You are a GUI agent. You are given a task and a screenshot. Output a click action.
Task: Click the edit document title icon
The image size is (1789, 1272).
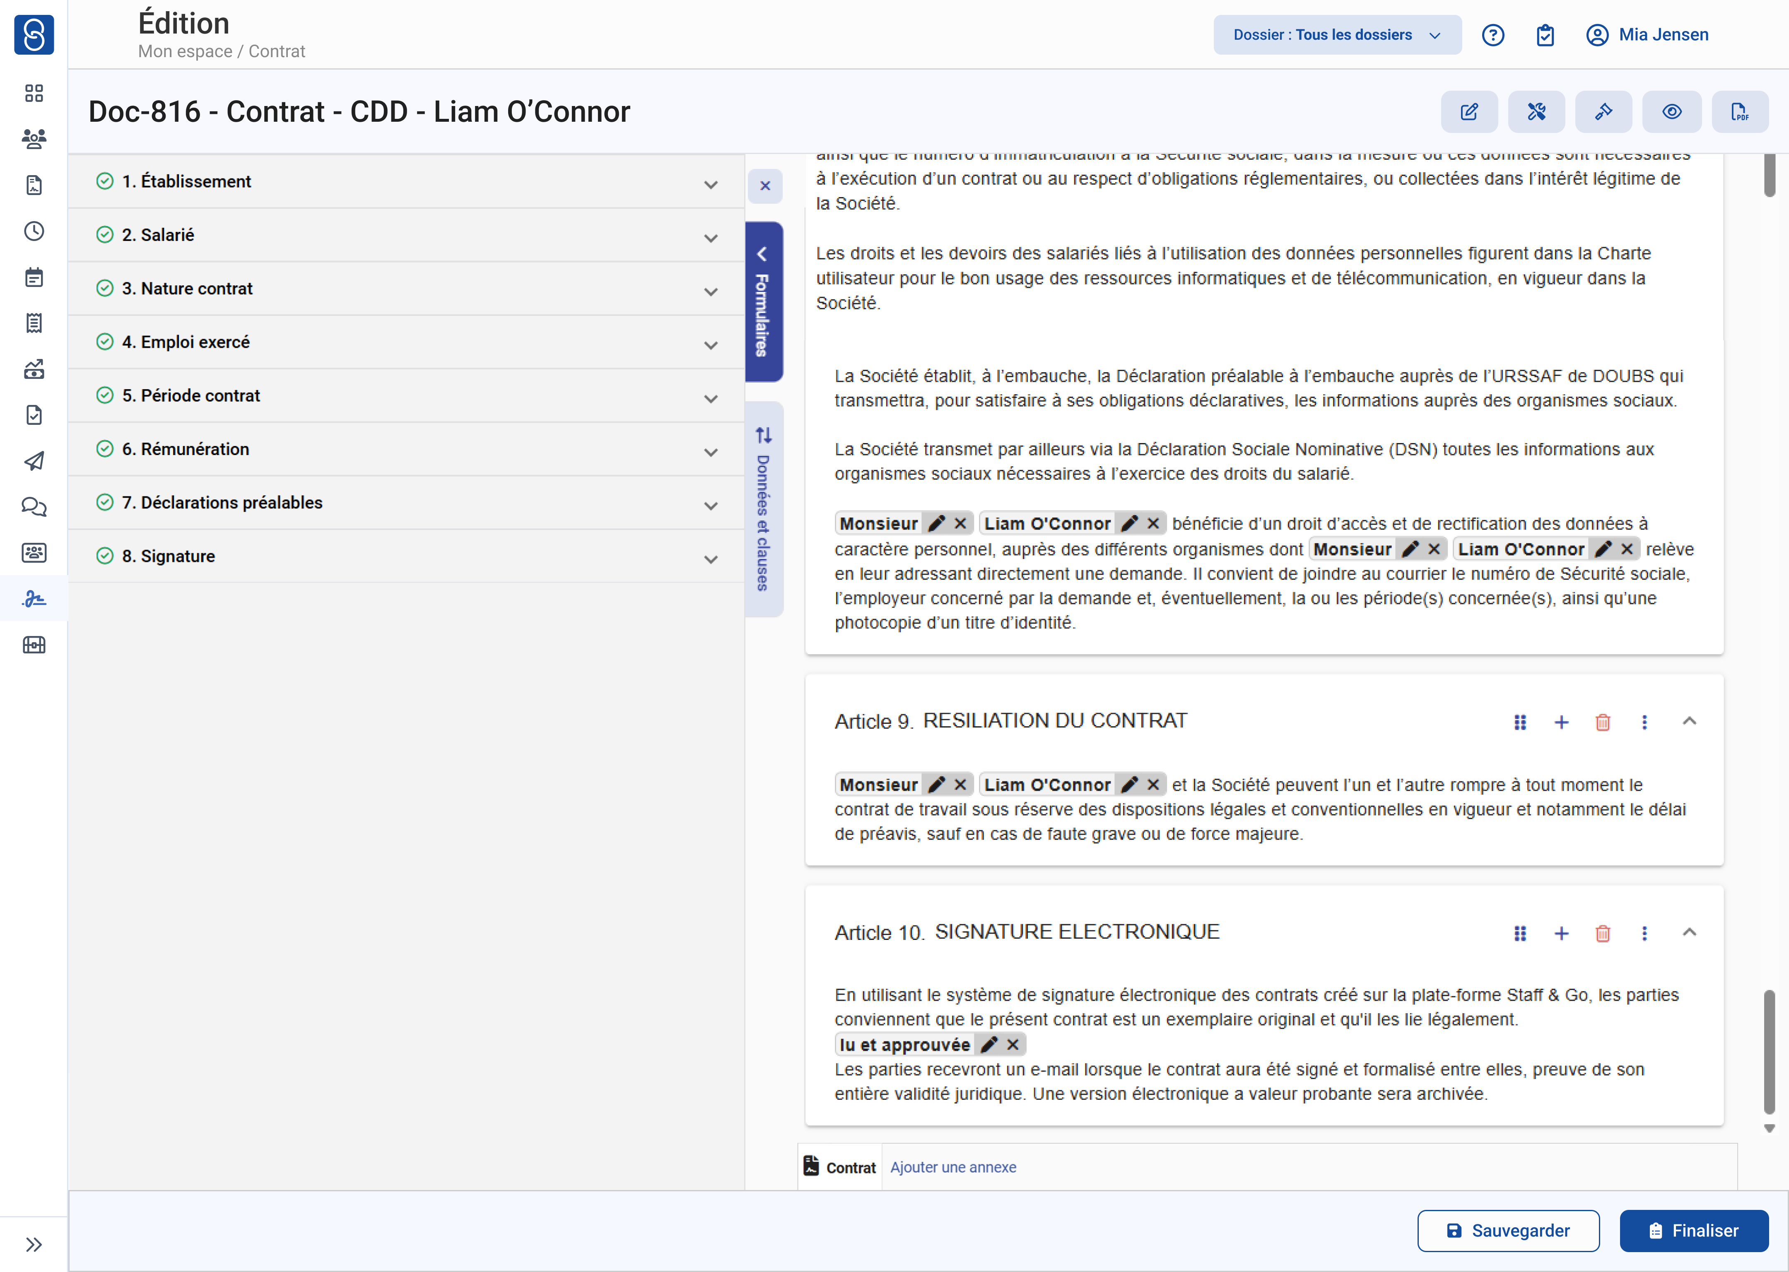[1468, 112]
